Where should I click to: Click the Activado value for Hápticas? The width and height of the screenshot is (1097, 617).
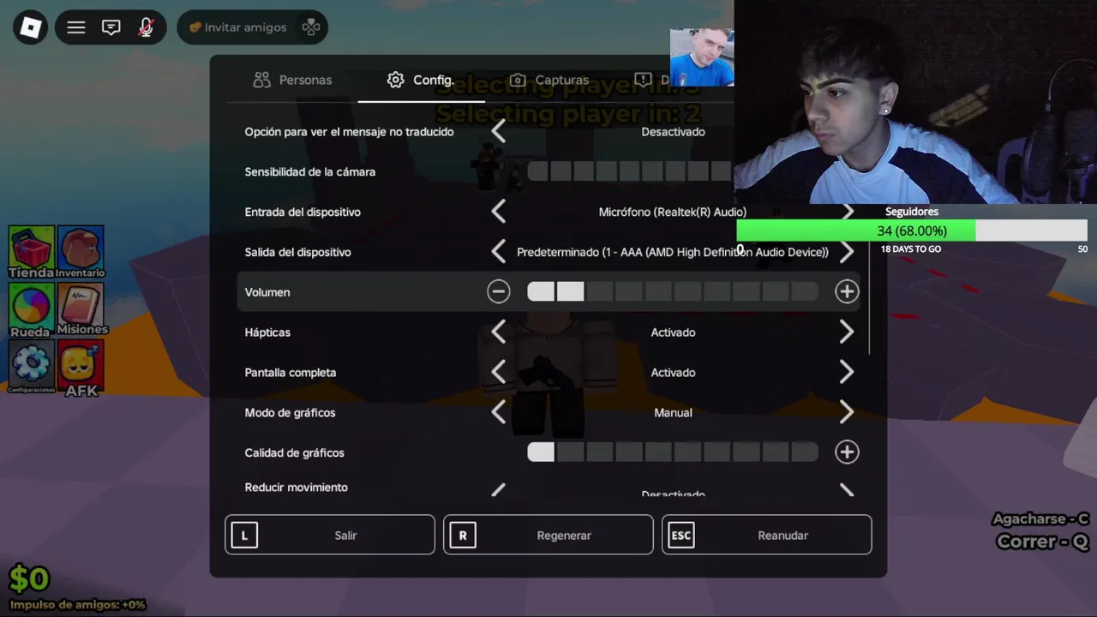pyautogui.click(x=673, y=332)
